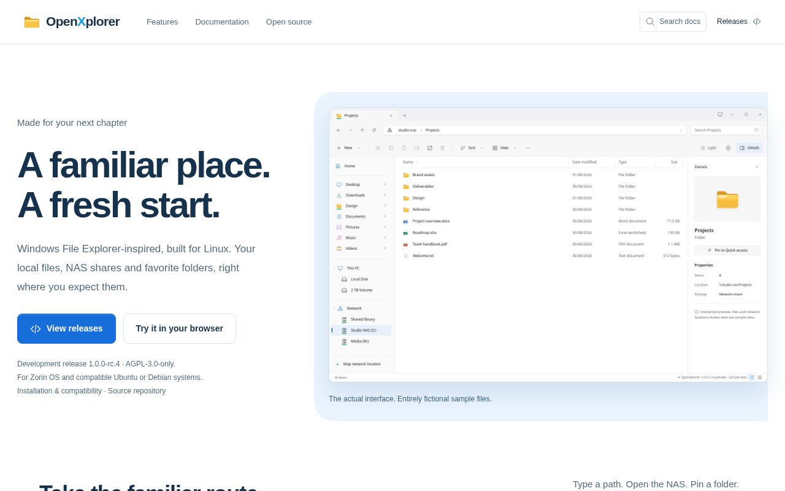Open Documents in the sidebar
This screenshot has height=491, width=785.
point(362,217)
